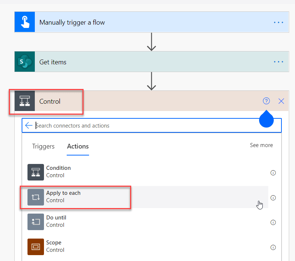Close the Control action picker

click(281, 101)
